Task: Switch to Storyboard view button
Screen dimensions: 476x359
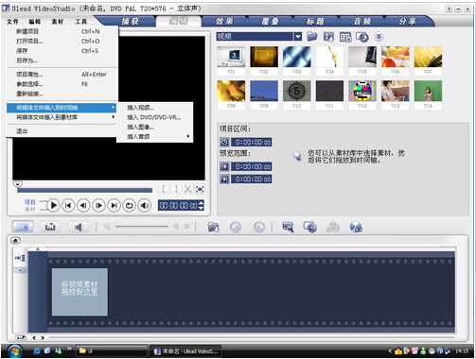Action: [23, 227]
